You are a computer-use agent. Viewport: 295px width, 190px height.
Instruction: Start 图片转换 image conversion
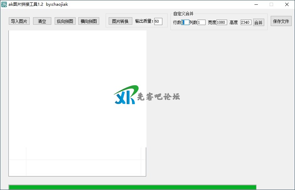pos(120,21)
